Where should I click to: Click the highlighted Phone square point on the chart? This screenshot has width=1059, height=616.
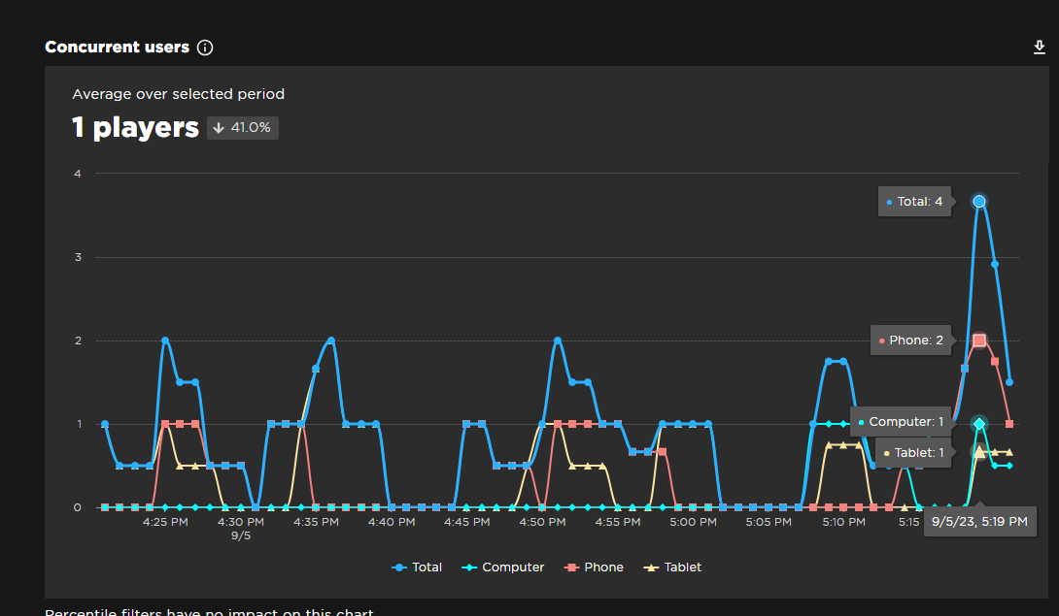(979, 340)
